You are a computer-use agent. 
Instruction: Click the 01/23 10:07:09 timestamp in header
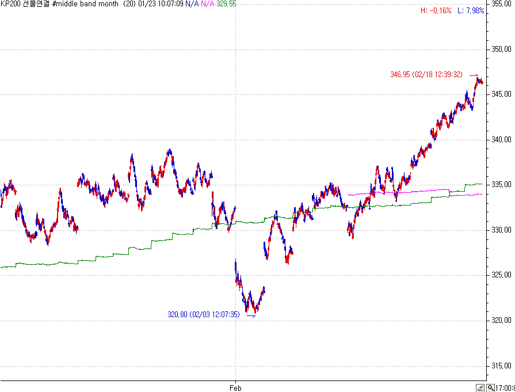coord(161,4)
